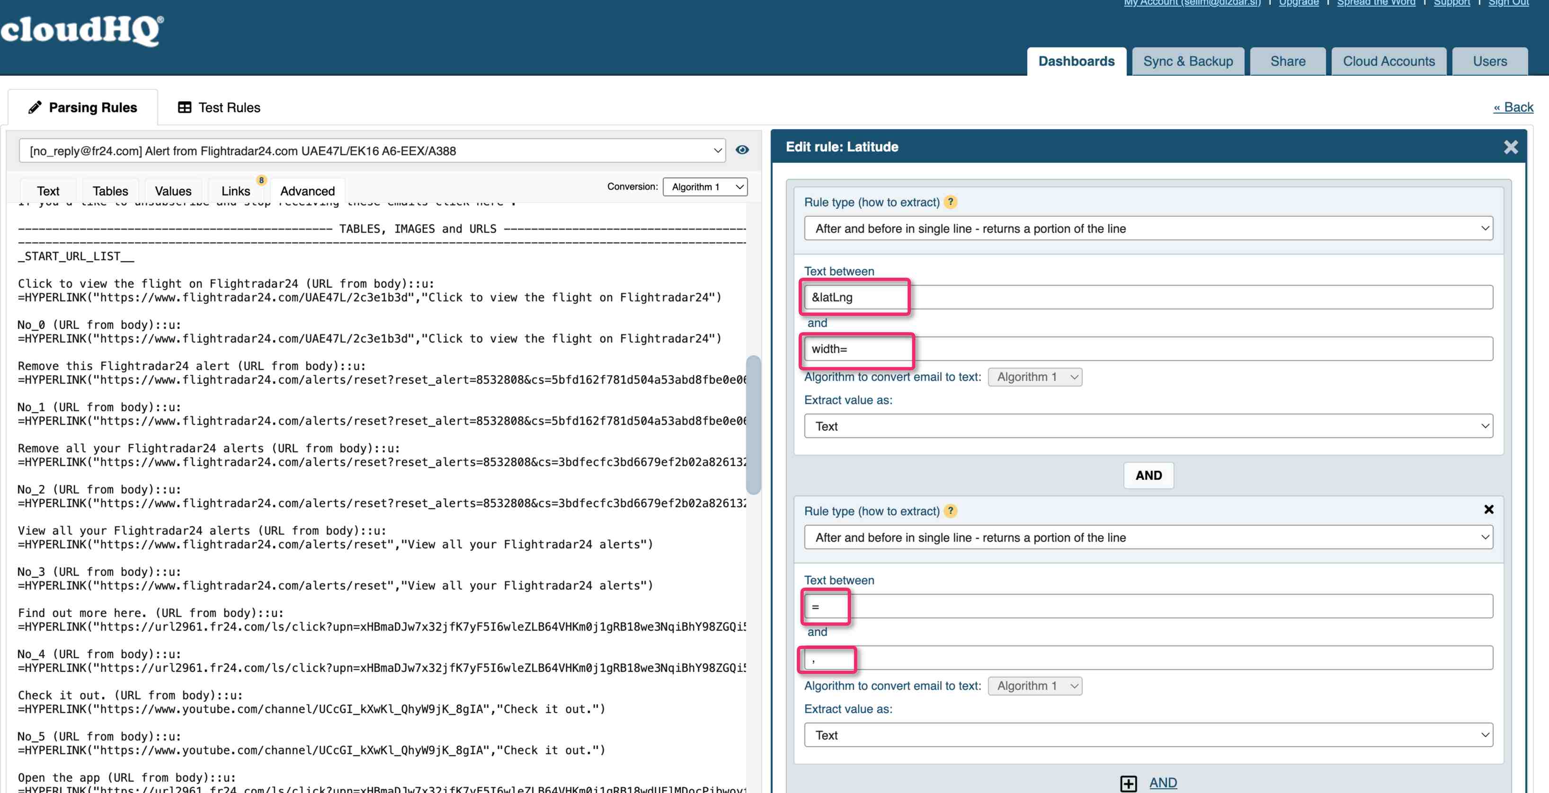Image resolution: width=1549 pixels, height=793 pixels.
Task: Go to the Users tab
Action: (1489, 62)
